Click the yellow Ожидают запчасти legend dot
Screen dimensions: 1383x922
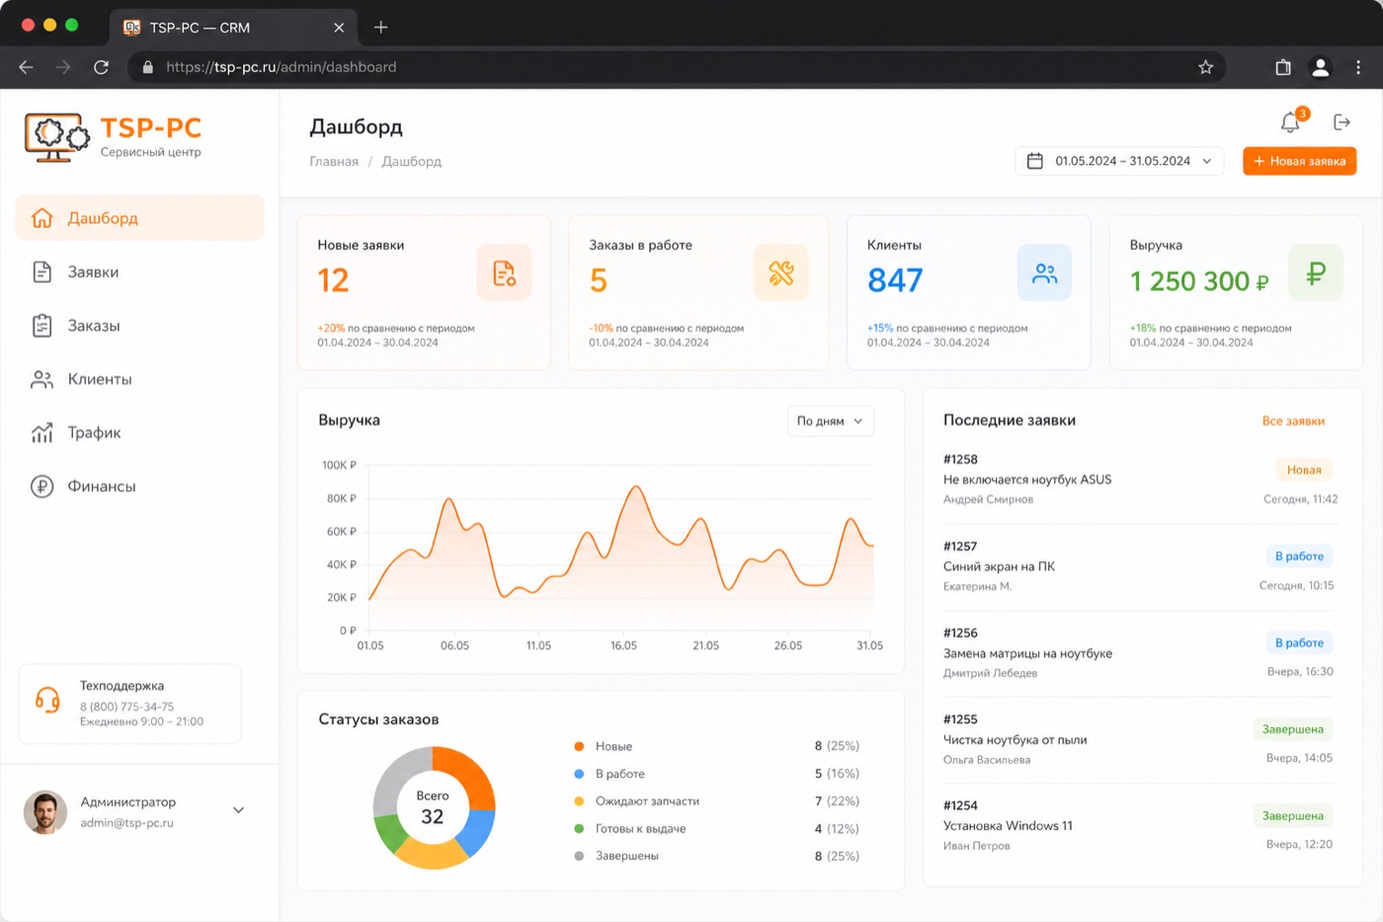579,801
